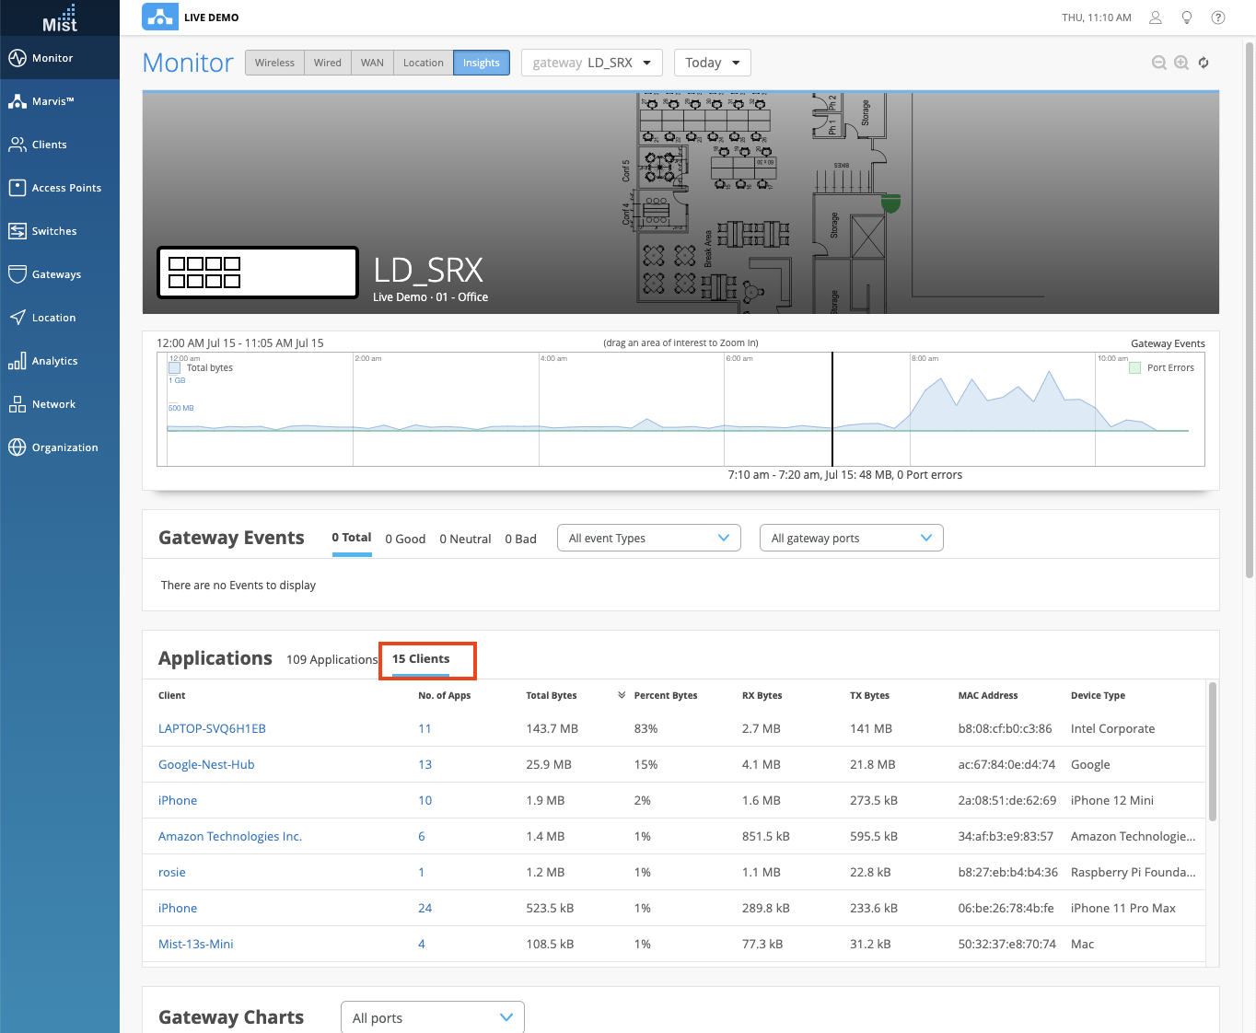The height and width of the screenshot is (1033, 1256).
Task: Open the user account icon
Action: [1156, 17]
